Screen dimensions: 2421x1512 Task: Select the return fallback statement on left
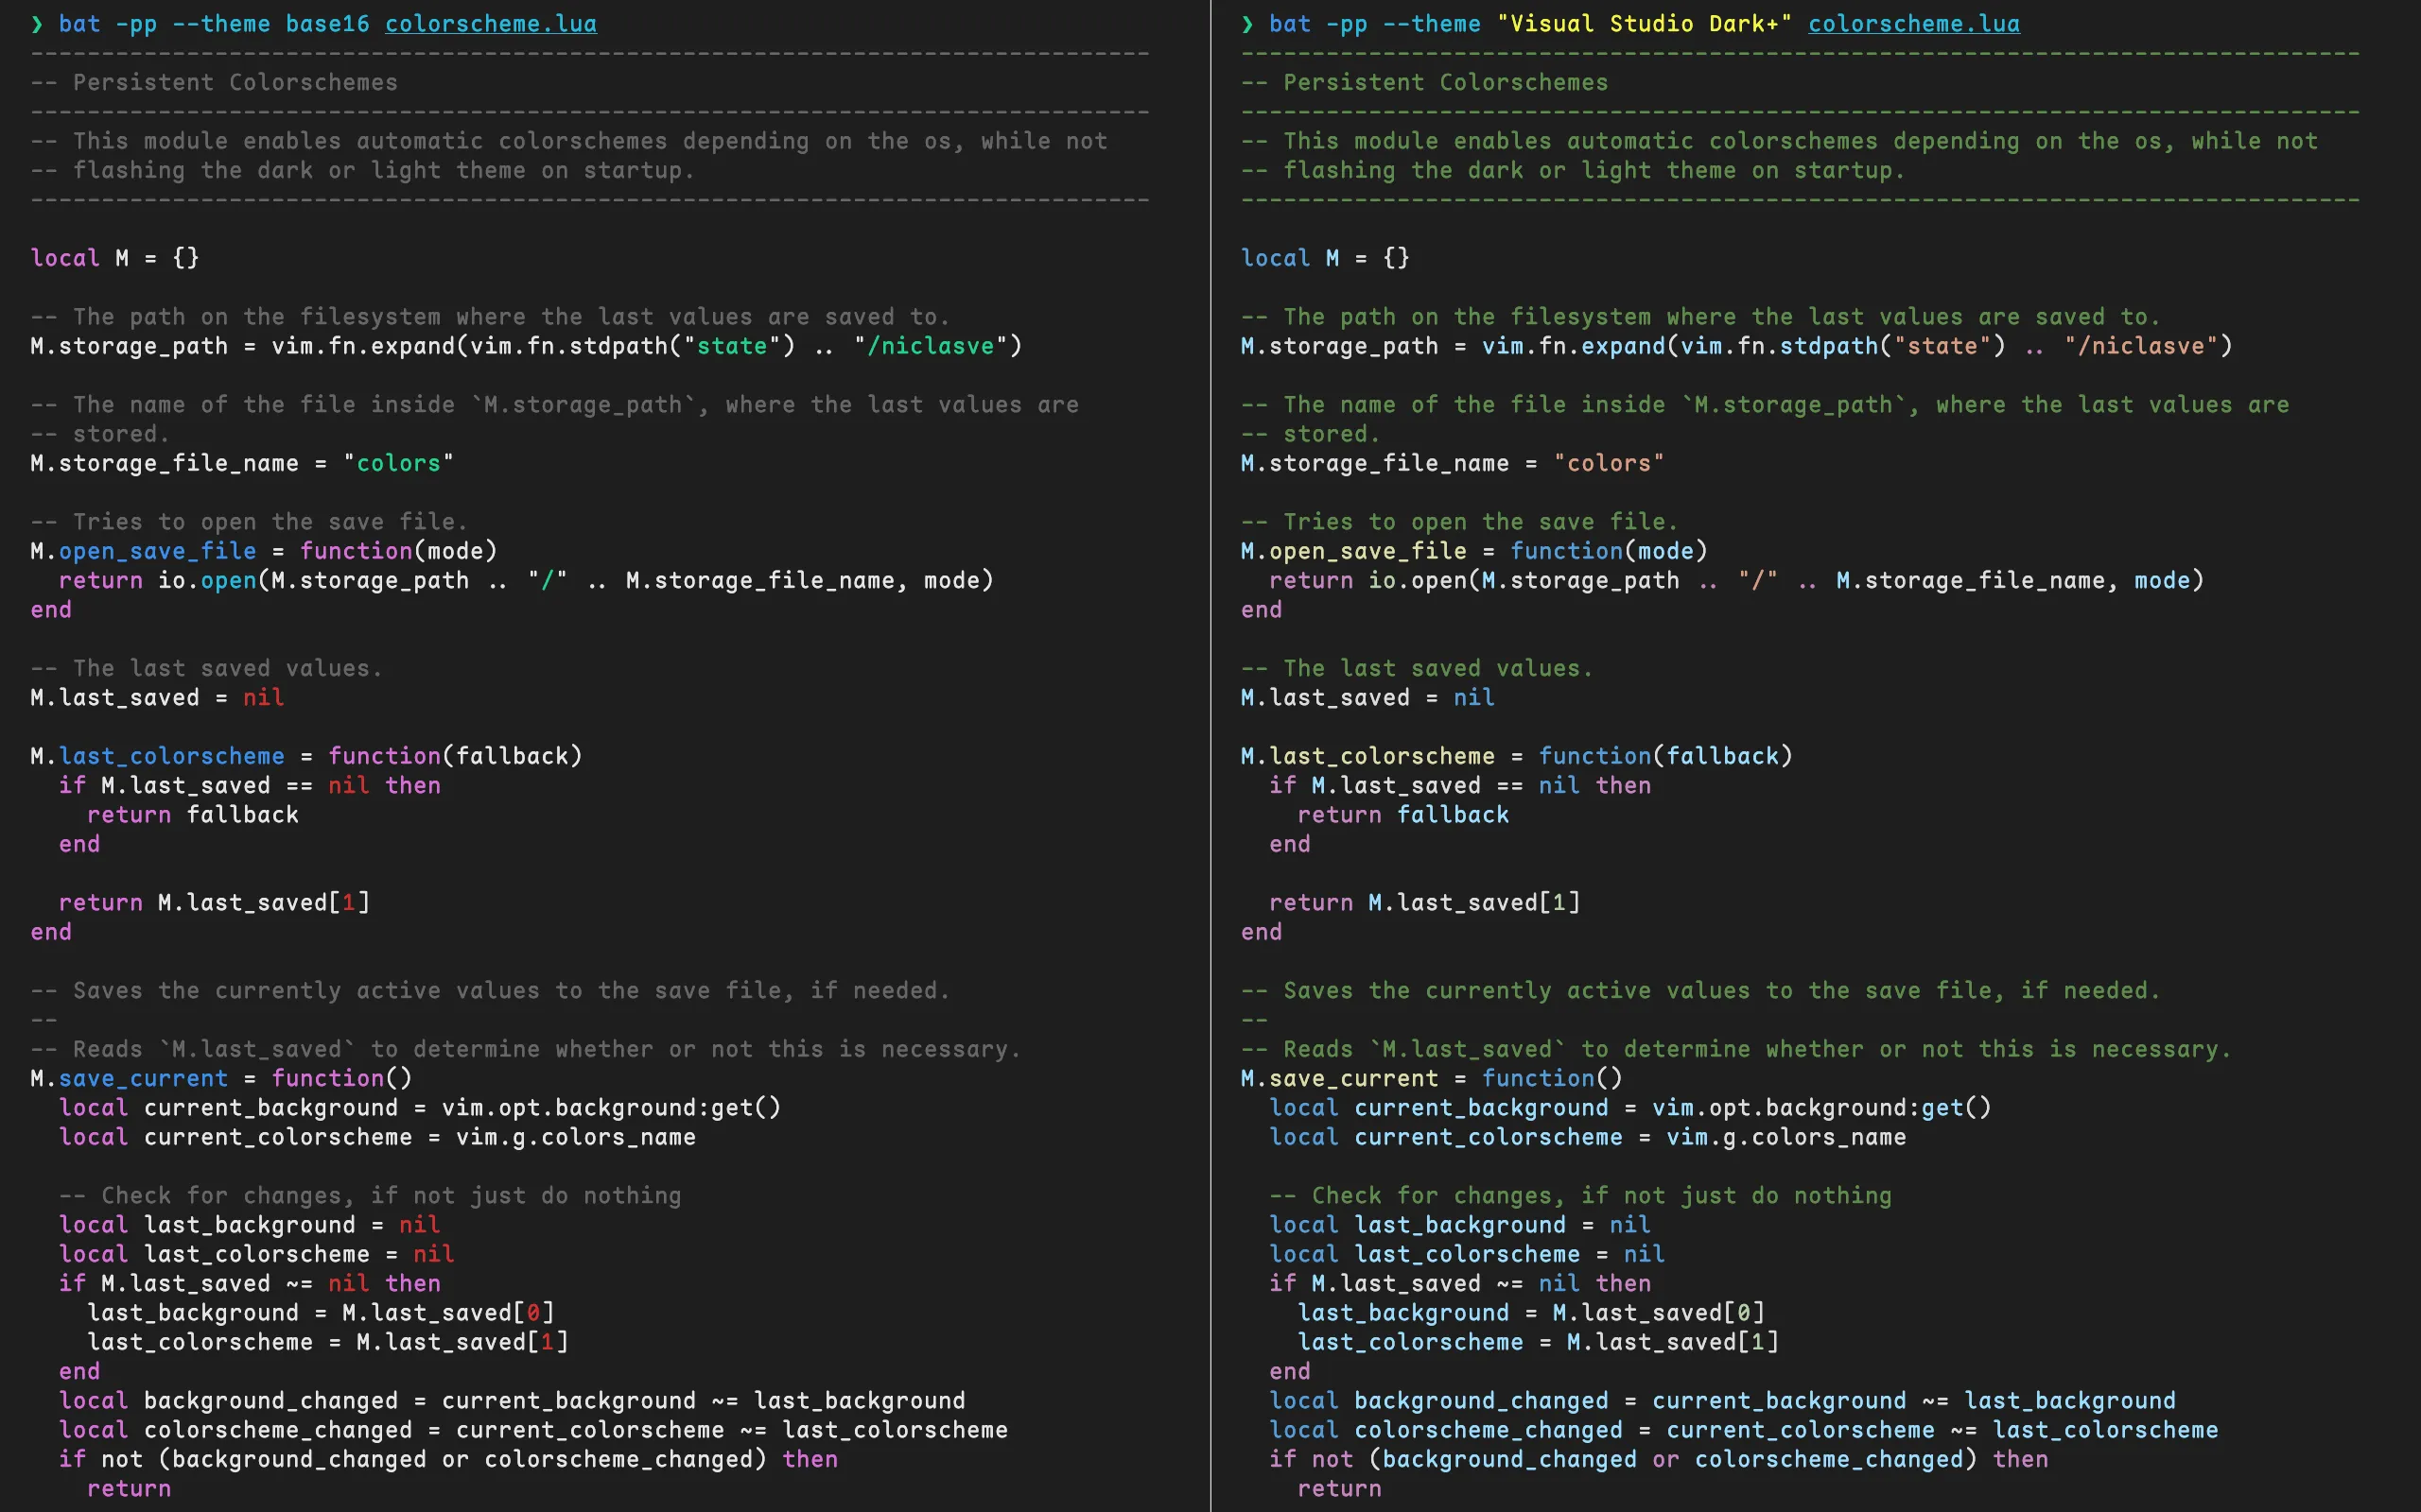pyautogui.click(x=193, y=814)
